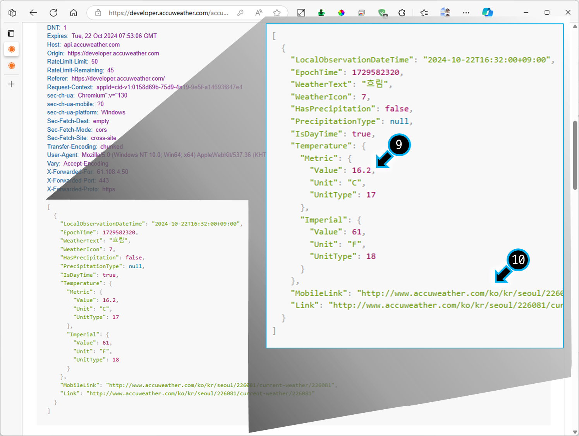Select HasPrecipitation false in lower-left JSON
Image resolution: width=579 pixels, height=436 pixels.
click(102, 257)
